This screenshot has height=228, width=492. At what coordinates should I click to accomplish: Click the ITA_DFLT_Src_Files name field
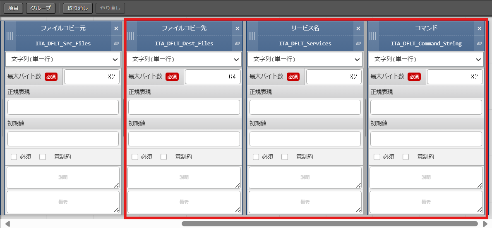point(63,43)
